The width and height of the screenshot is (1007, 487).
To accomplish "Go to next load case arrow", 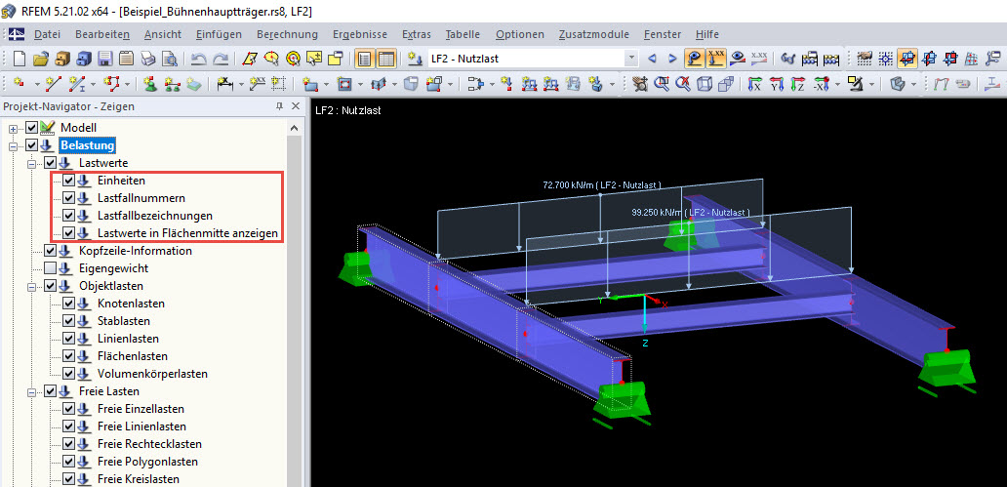I will pyautogui.click(x=672, y=59).
